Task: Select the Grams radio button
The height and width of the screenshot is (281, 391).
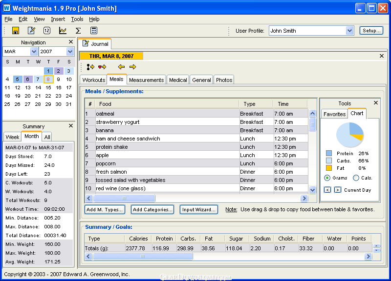Action: [327, 178]
